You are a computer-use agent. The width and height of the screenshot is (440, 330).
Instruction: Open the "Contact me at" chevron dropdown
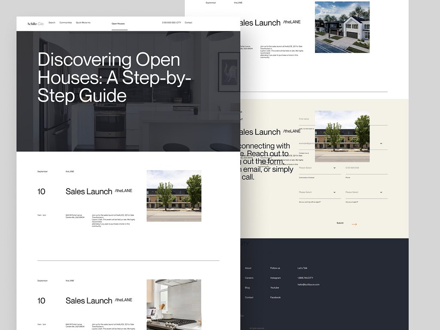click(381, 144)
